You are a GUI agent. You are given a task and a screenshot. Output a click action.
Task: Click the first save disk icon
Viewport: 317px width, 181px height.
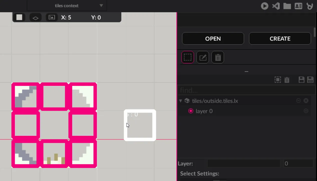pos(301,80)
